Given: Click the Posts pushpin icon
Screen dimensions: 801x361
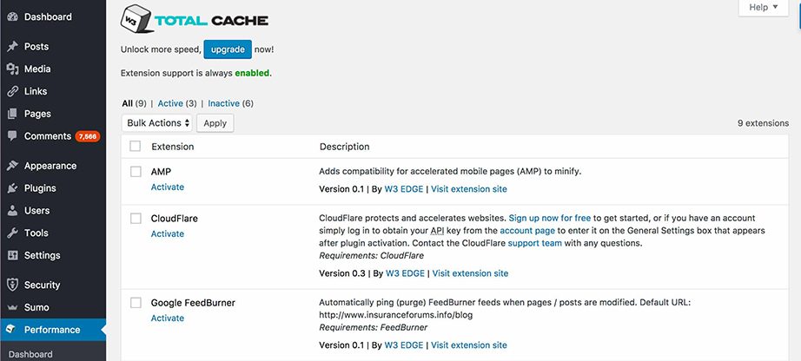Looking at the screenshot, I should pos(12,47).
